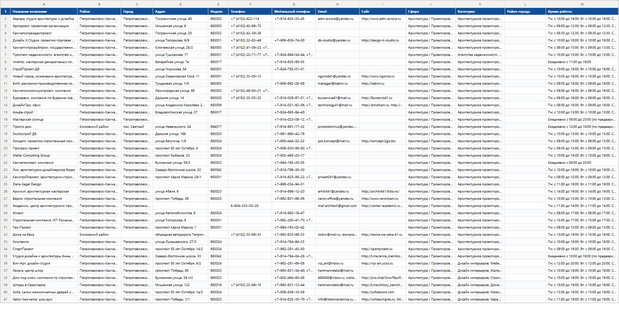Select the "Адрес" header cell
Viewport: 619px width, 309px height.
(x=180, y=11)
